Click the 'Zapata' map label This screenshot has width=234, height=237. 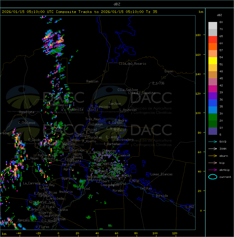(x=62, y=210)
